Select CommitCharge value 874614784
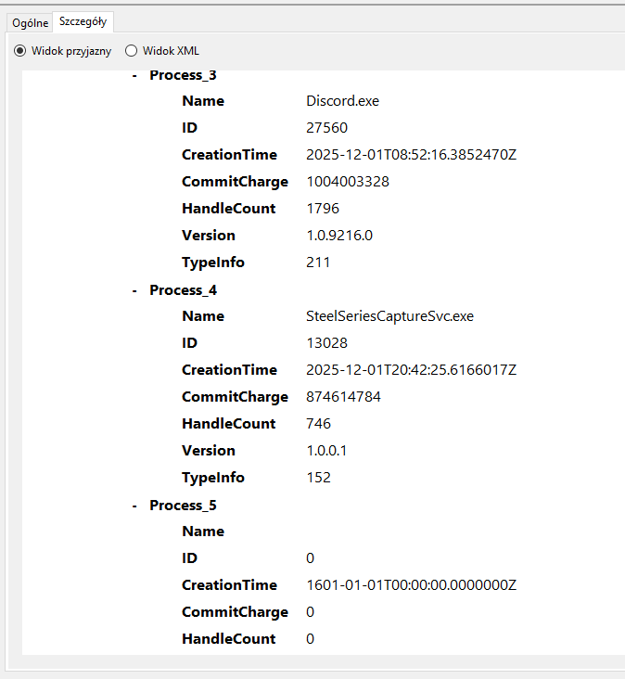This screenshot has height=679, width=625. (343, 397)
